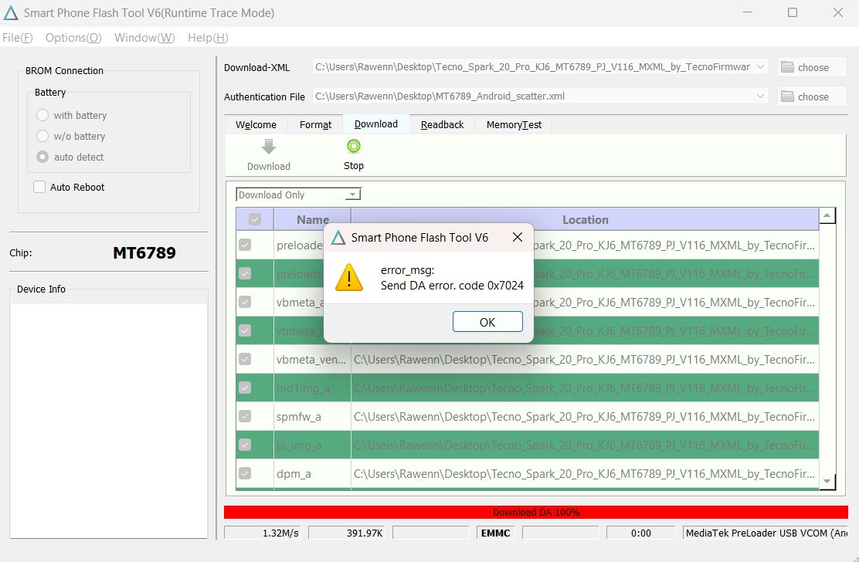This screenshot has width=859, height=562.
Task: Click folder icon beside Download-XML choose
Action: click(x=787, y=66)
